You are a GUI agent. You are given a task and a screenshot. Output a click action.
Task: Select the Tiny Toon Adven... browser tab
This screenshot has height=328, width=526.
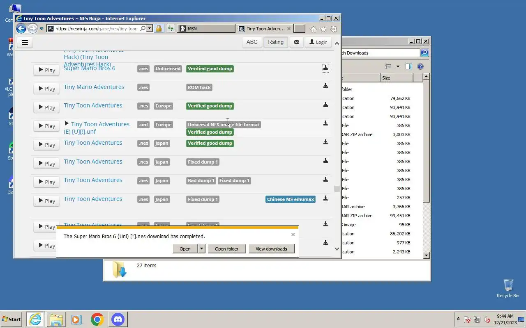point(265,29)
